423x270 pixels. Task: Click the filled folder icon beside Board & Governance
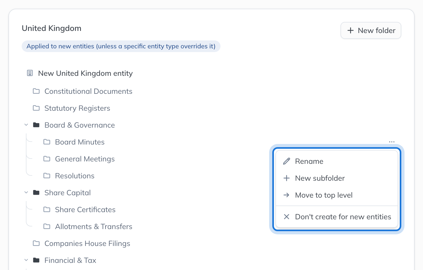click(36, 125)
